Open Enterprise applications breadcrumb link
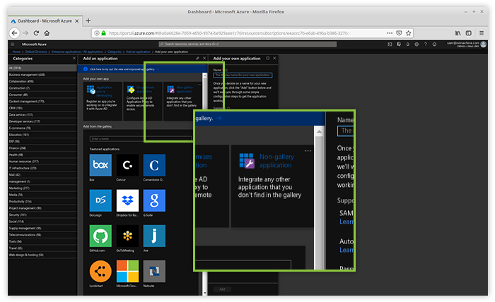 [x=77, y=52]
